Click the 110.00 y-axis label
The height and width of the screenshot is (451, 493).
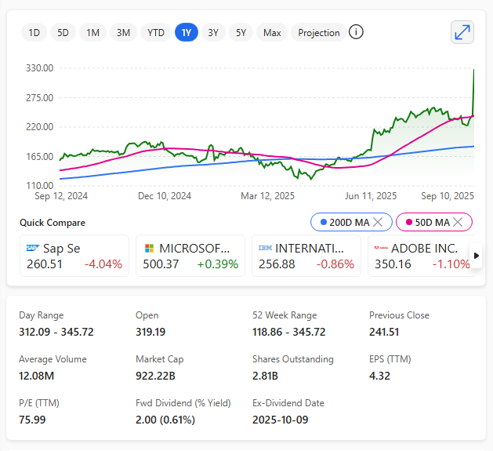click(40, 186)
